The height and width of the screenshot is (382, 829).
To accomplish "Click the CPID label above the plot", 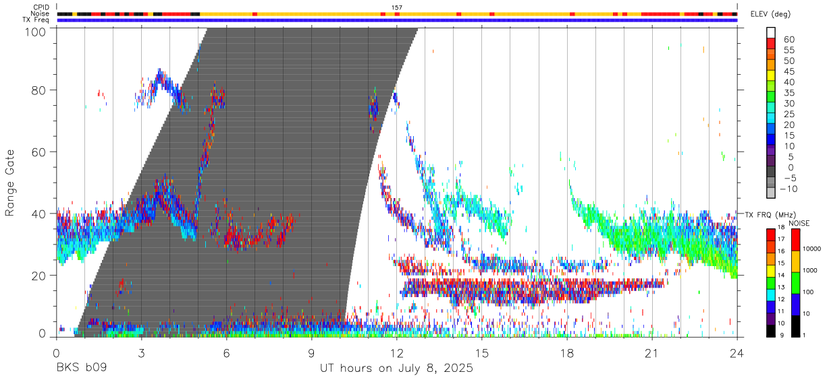I will tap(41, 7).
